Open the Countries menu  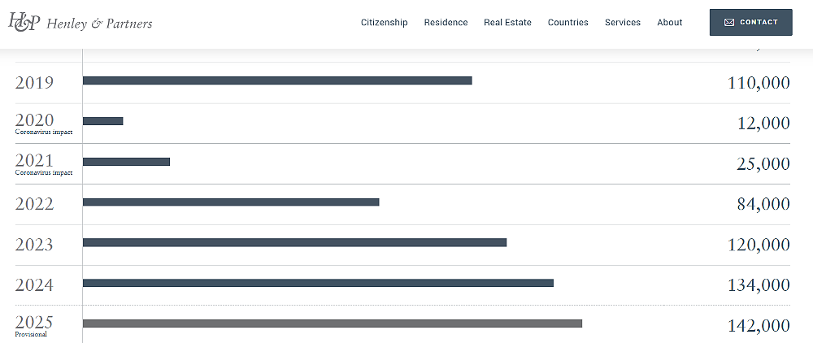click(568, 22)
